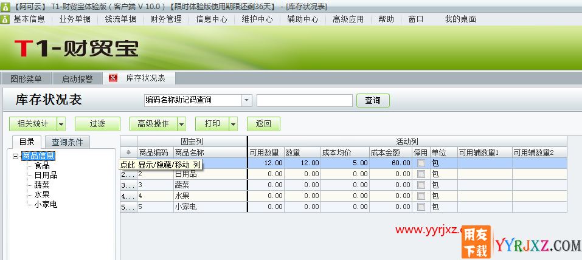Viewport: 582px width, 260px height.
Task: Click the 成本均价 column header
Action: tap(345, 152)
